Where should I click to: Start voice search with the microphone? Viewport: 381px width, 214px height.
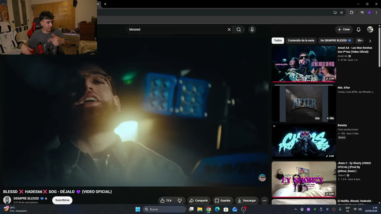point(252,29)
